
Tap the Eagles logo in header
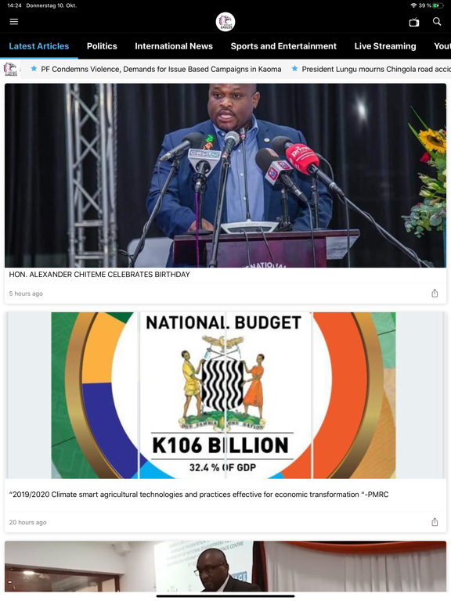click(x=225, y=22)
